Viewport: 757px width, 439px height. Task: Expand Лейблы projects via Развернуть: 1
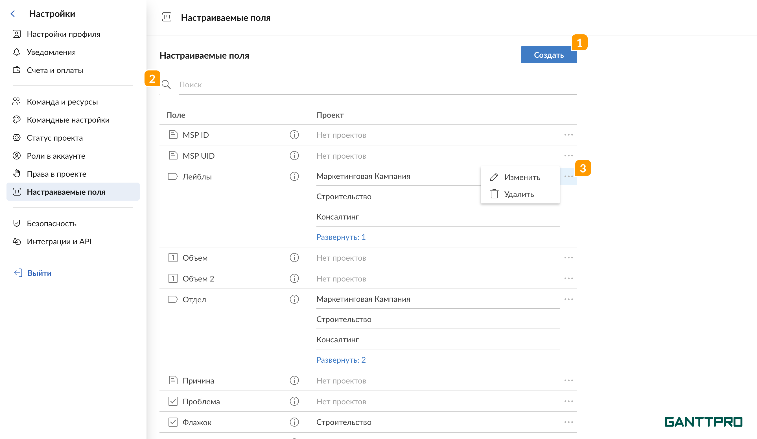pos(341,237)
